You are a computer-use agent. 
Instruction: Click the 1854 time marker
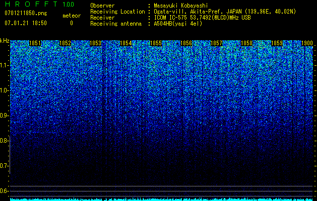[x=126, y=43]
